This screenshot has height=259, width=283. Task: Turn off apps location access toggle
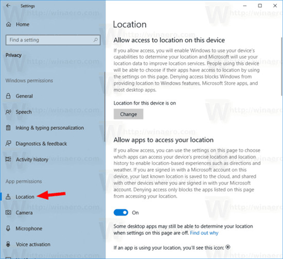[x=121, y=213]
